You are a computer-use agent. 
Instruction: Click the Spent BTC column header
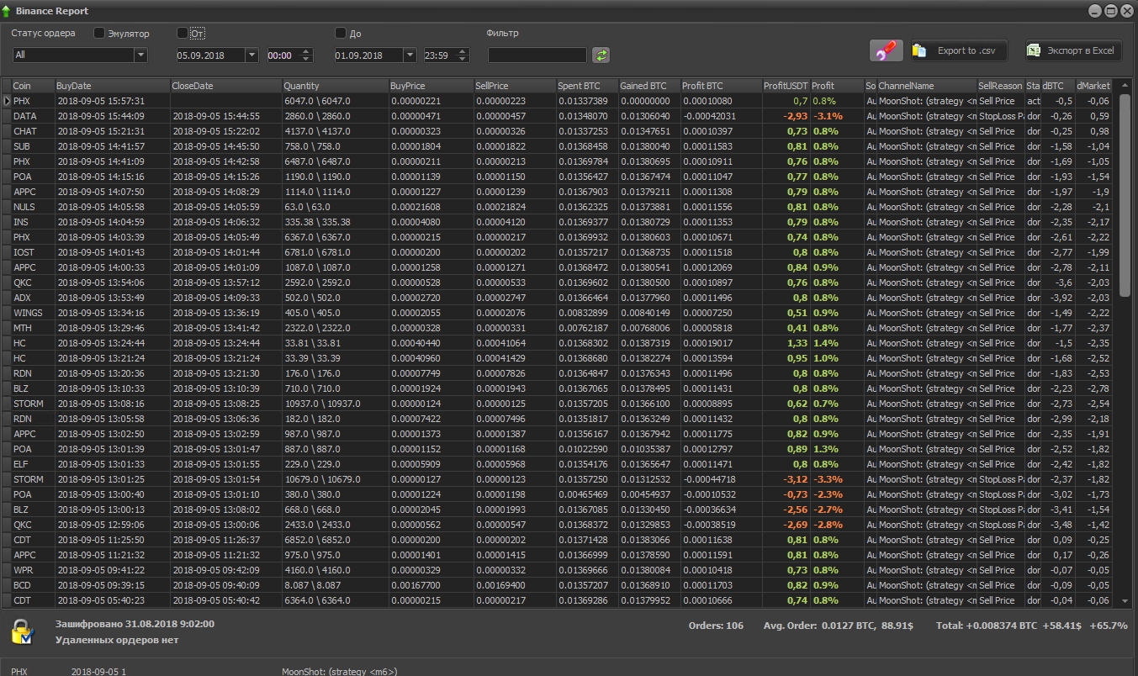point(587,86)
